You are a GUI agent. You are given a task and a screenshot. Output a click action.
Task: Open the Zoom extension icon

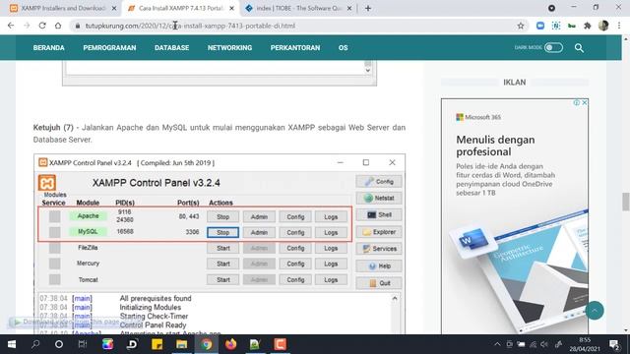tap(540, 26)
